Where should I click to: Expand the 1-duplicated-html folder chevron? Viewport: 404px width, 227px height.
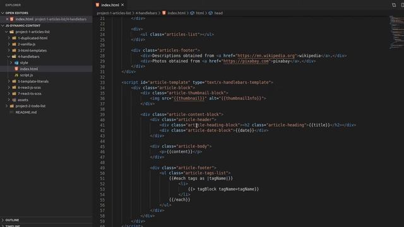[9, 38]
